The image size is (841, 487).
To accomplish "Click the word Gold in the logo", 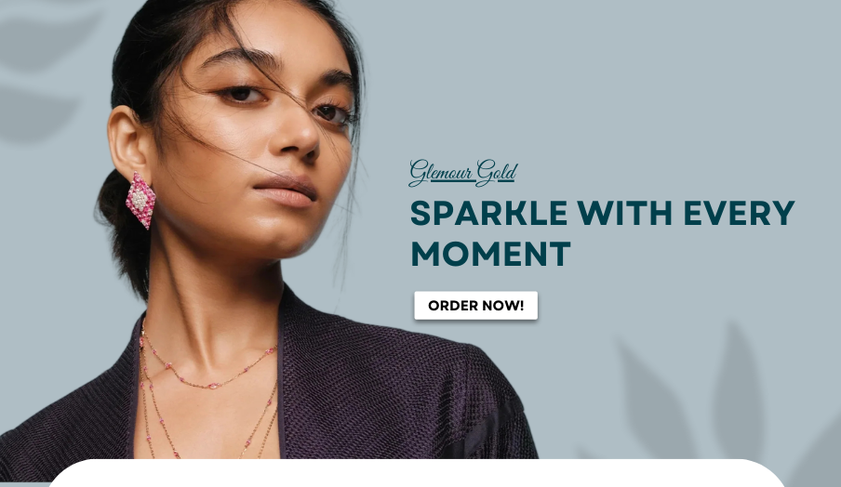I will point(497,173).
